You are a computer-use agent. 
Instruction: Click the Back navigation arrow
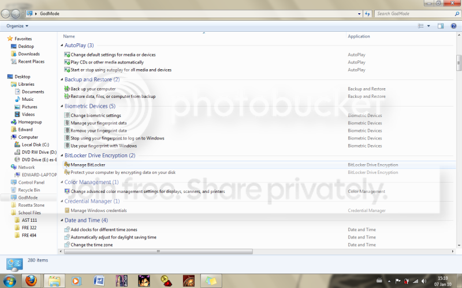[x=6, y=13]
